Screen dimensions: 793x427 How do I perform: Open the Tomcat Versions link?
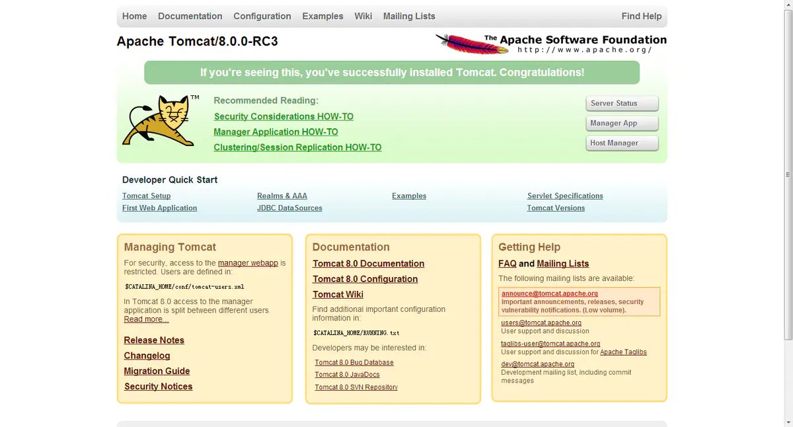click(x=556, y=208)
